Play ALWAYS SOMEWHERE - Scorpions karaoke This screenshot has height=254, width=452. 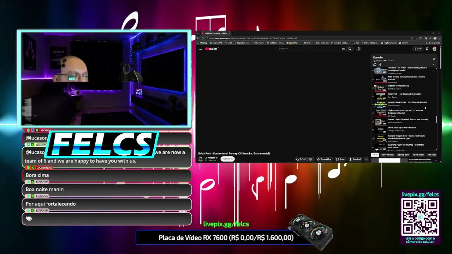[408, 102]
